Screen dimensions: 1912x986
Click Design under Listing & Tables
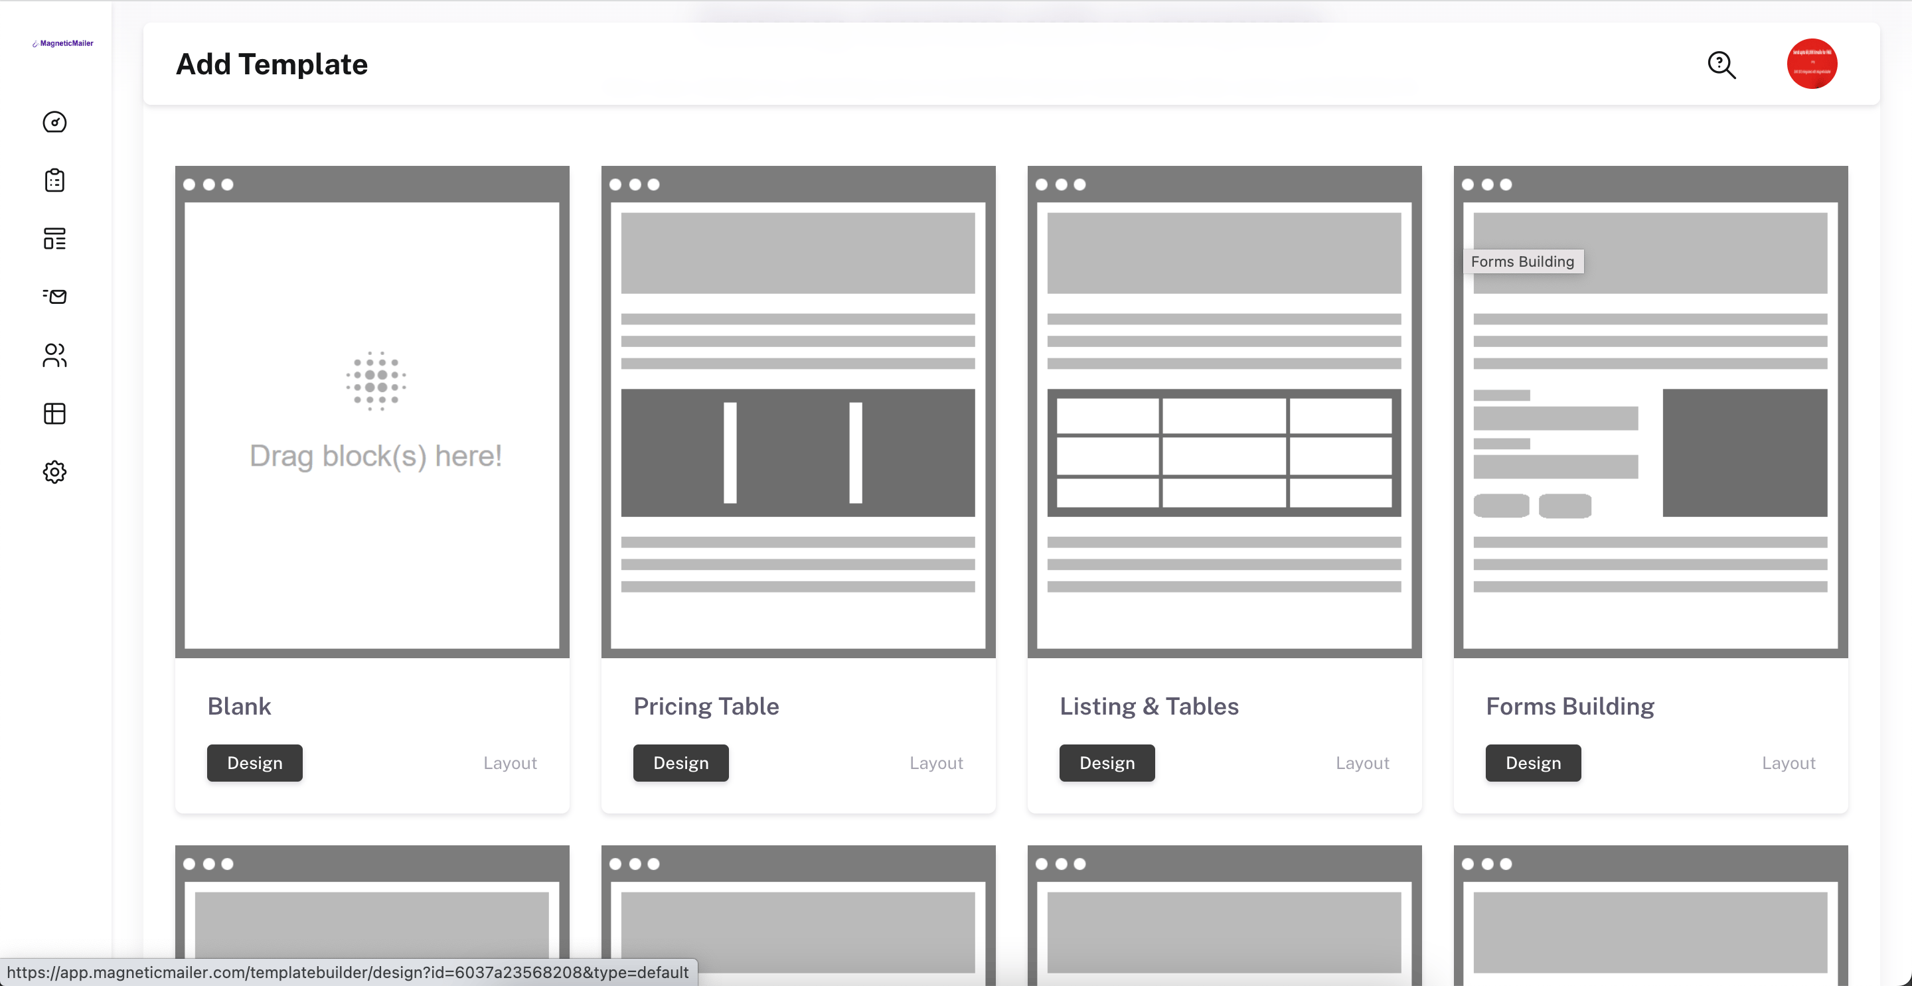click(x=1107, y=762)
